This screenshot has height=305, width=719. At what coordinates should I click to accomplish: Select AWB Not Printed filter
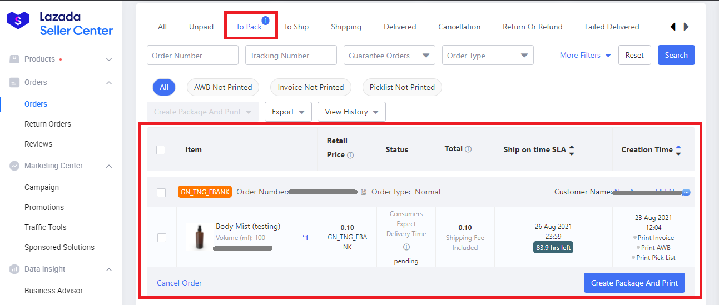(x=223, y=87)
